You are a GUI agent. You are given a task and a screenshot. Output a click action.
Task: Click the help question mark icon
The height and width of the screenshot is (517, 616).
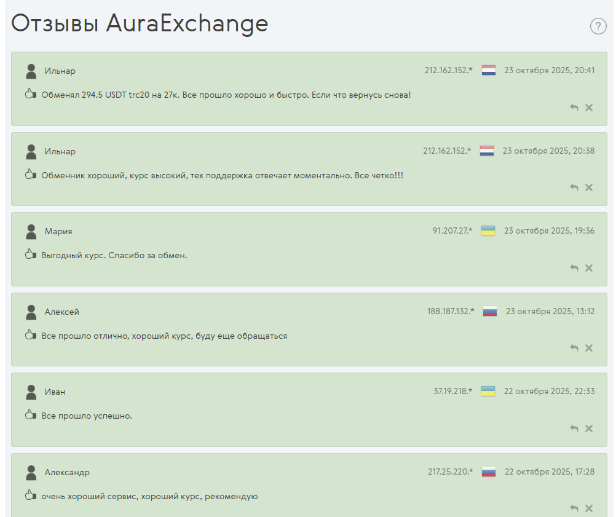pos(598,26)
